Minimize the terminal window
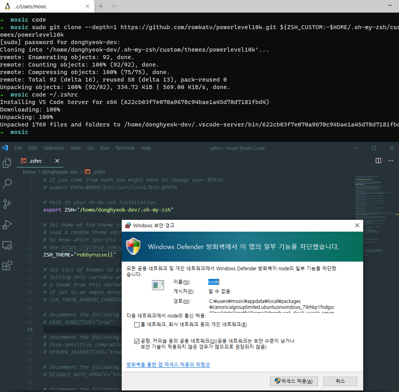Screen dimensions: 399x392 point(390,5)
